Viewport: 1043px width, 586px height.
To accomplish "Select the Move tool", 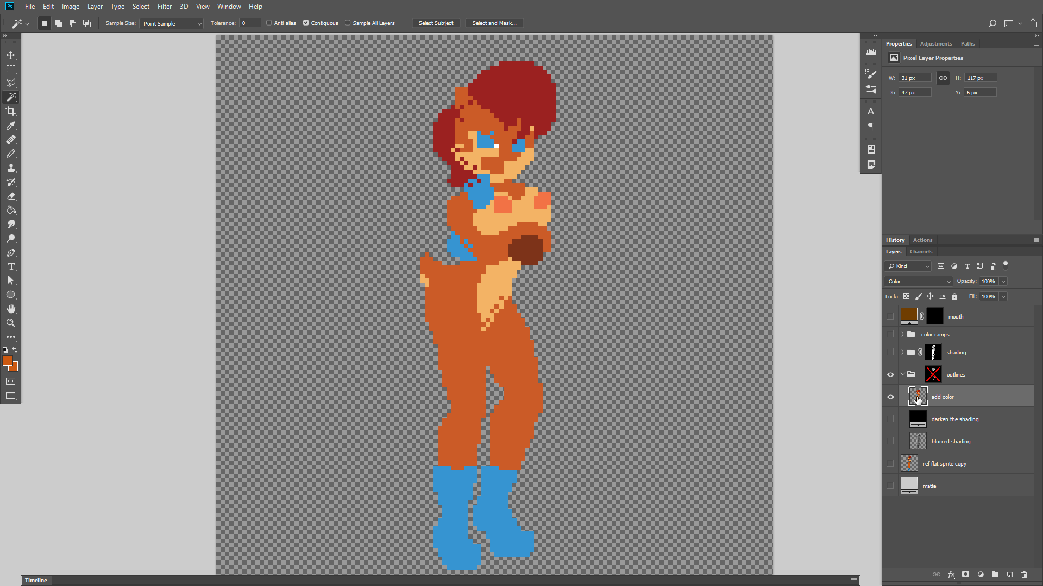I will 11,55.
